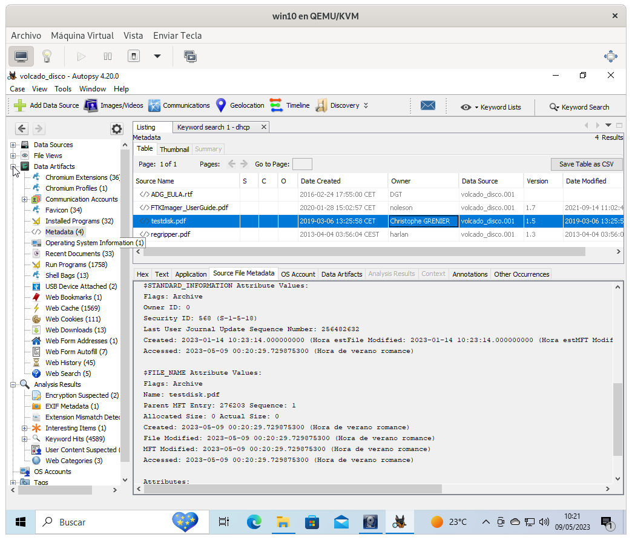Switch to the OS Account tab
The image size is (632, 540).
tap(298, 274)
